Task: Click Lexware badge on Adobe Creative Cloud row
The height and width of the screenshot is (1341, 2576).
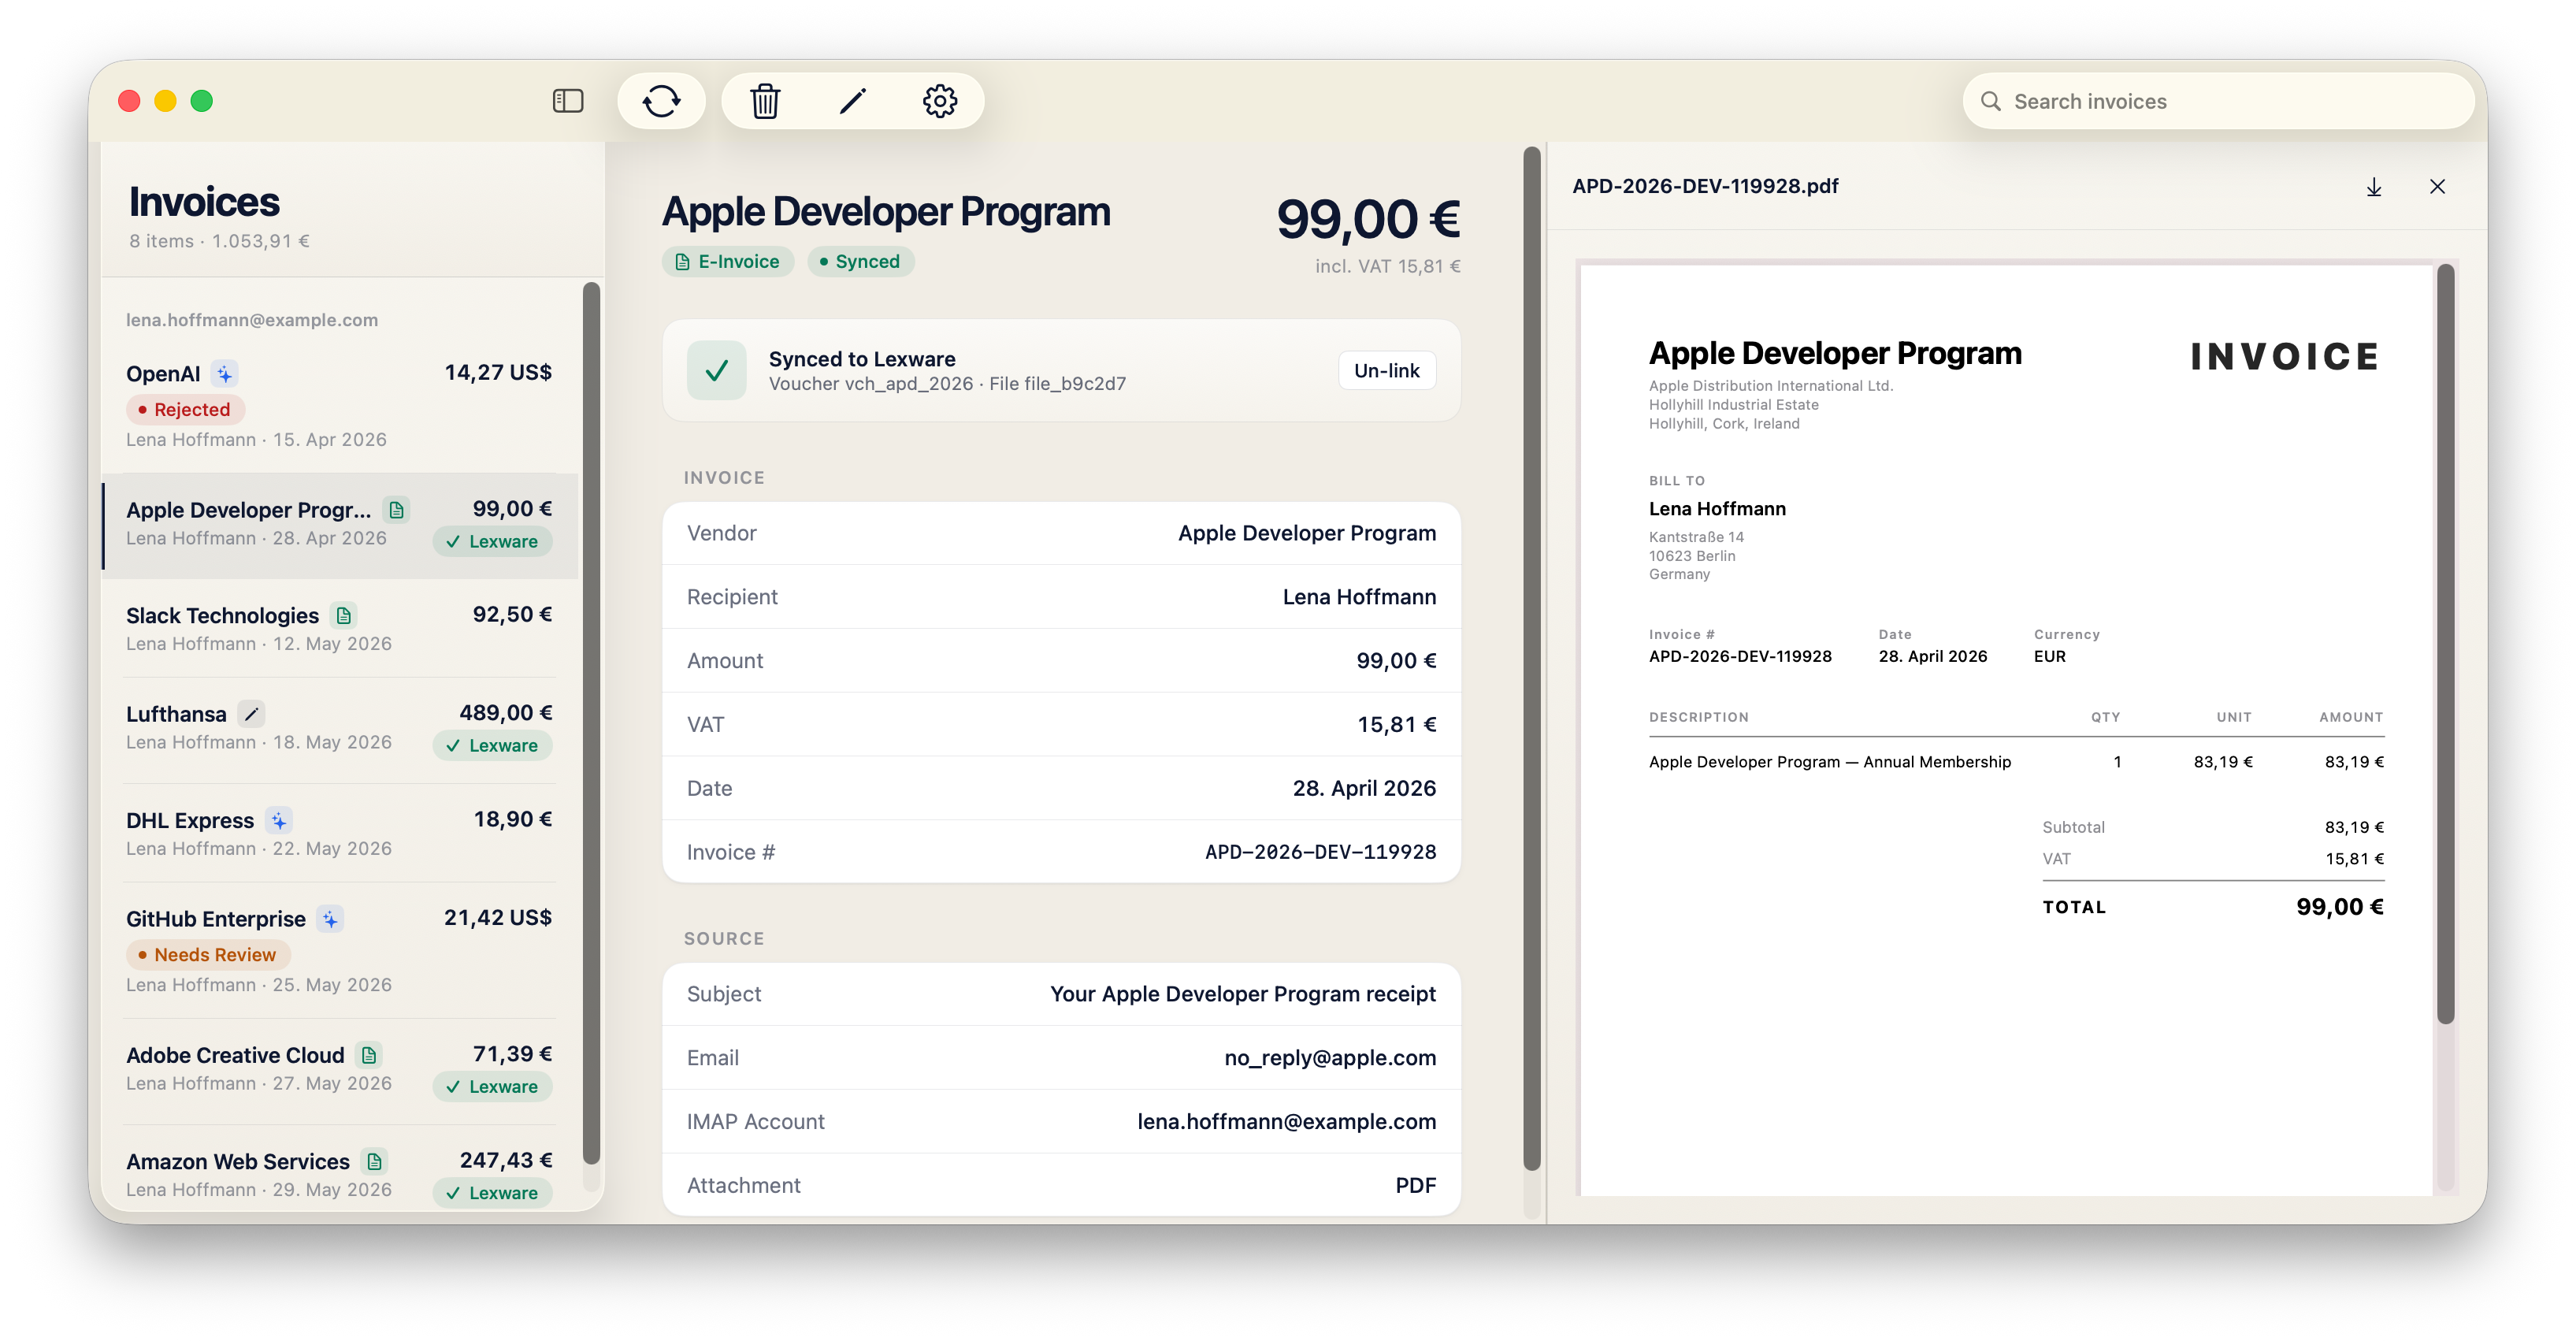Action: [x=492, y=1086]
